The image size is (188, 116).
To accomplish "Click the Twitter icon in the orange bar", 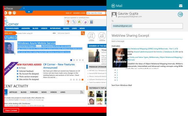I will [5, 13].
